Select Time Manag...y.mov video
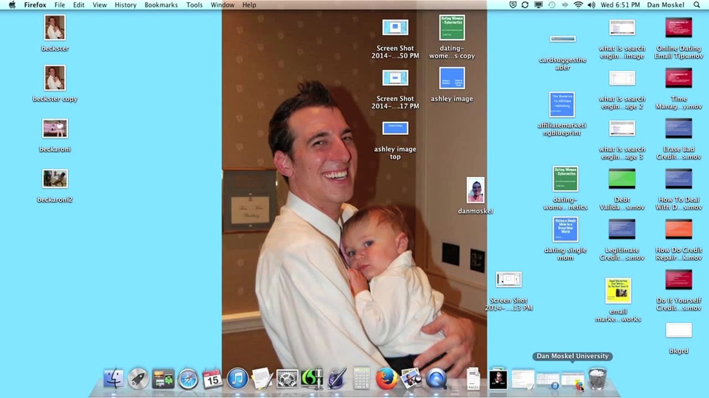This screenshot has height=398, width=709. pos(679,78)
